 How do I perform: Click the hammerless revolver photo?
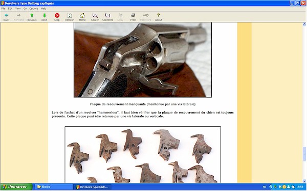pyautogui.click(x=143, y=60)
